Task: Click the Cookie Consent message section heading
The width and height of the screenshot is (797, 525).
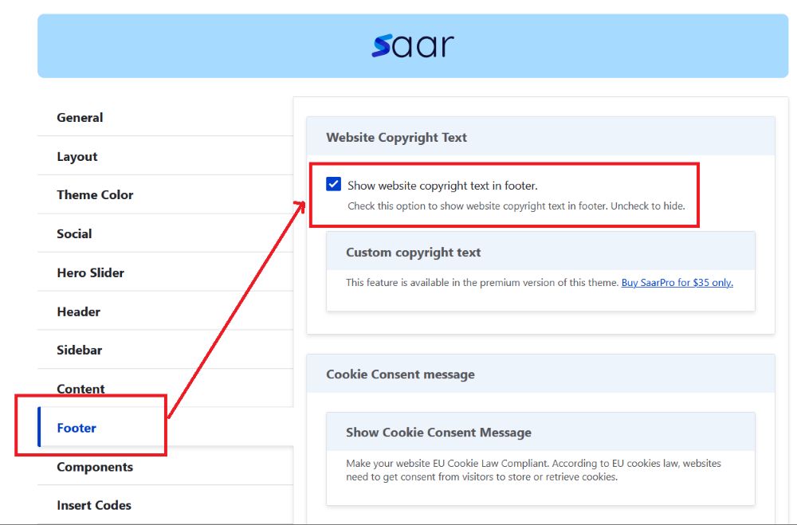Action: (400, 374)
